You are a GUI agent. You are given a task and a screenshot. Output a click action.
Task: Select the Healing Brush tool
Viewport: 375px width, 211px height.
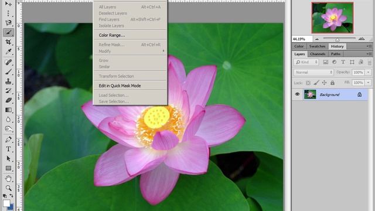[8, 62]
